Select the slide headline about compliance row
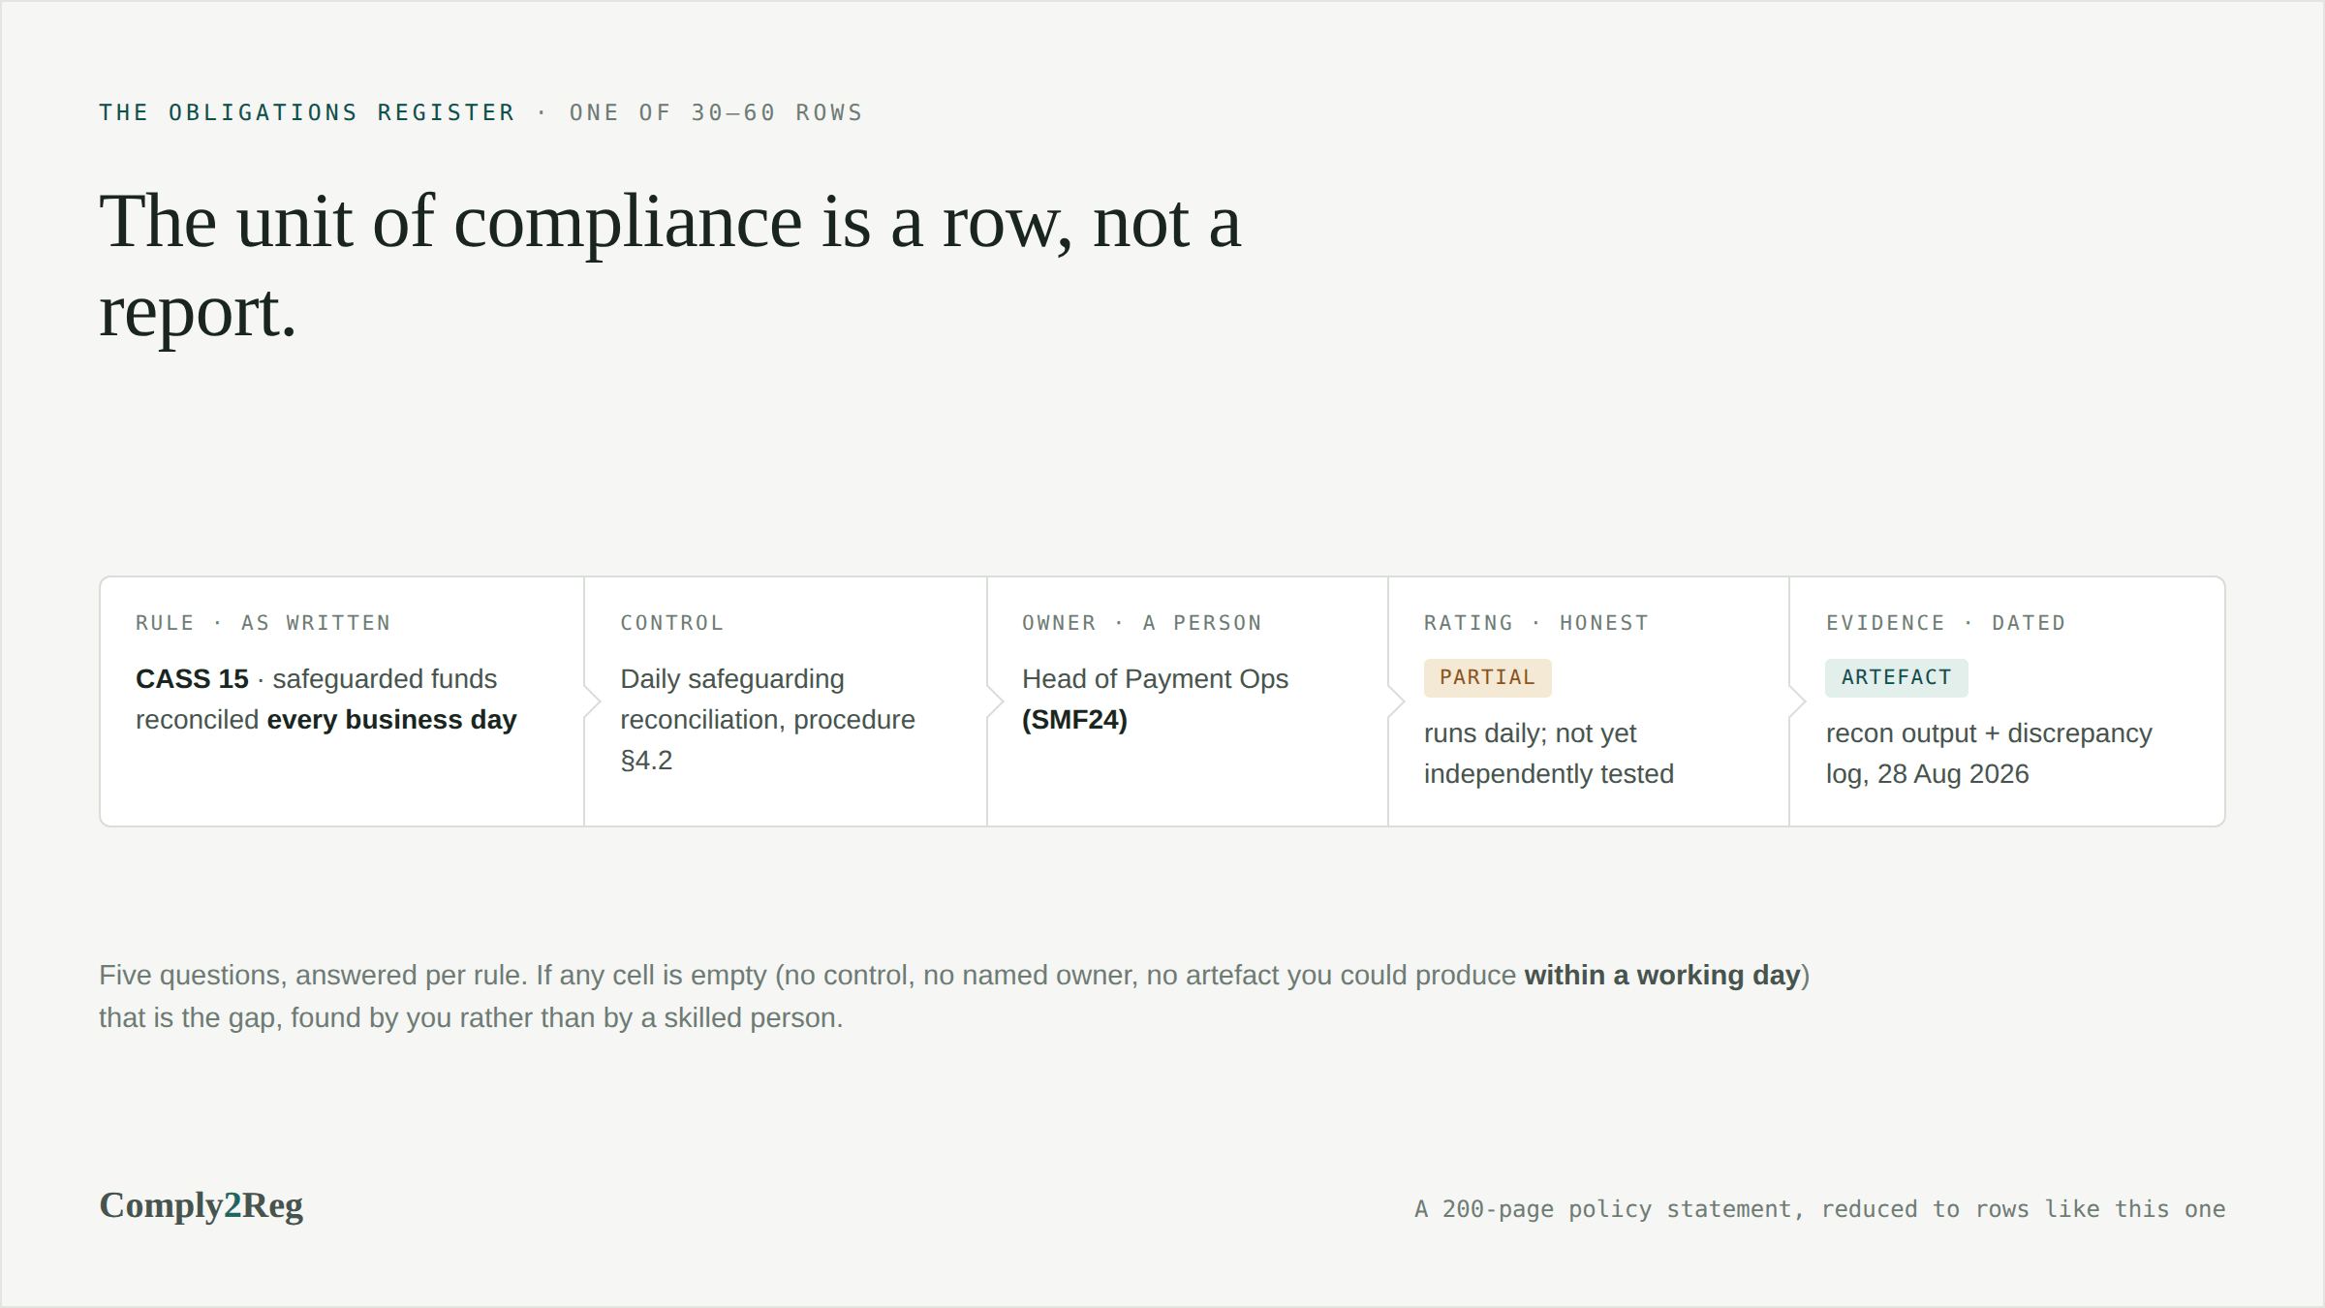This screenshot has width=2325, height=1308. pos(669,265)
